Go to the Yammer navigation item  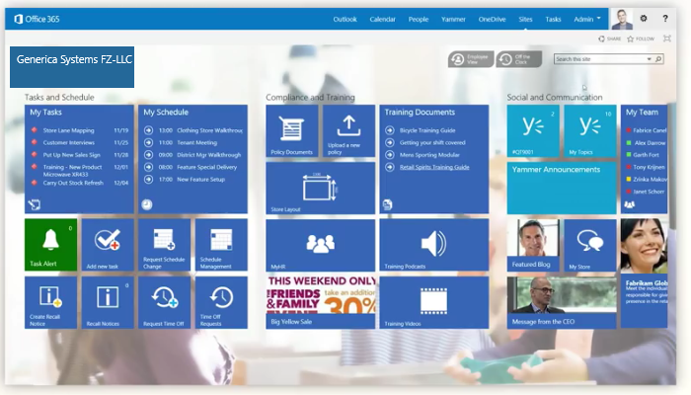[453, 18]
